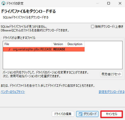Image resolution: width=125 pixels, height=120 pixels.
Task: Select the org.xerial:sqlite-jdbc:RELEASE row
Action: [x=44, y=49]
